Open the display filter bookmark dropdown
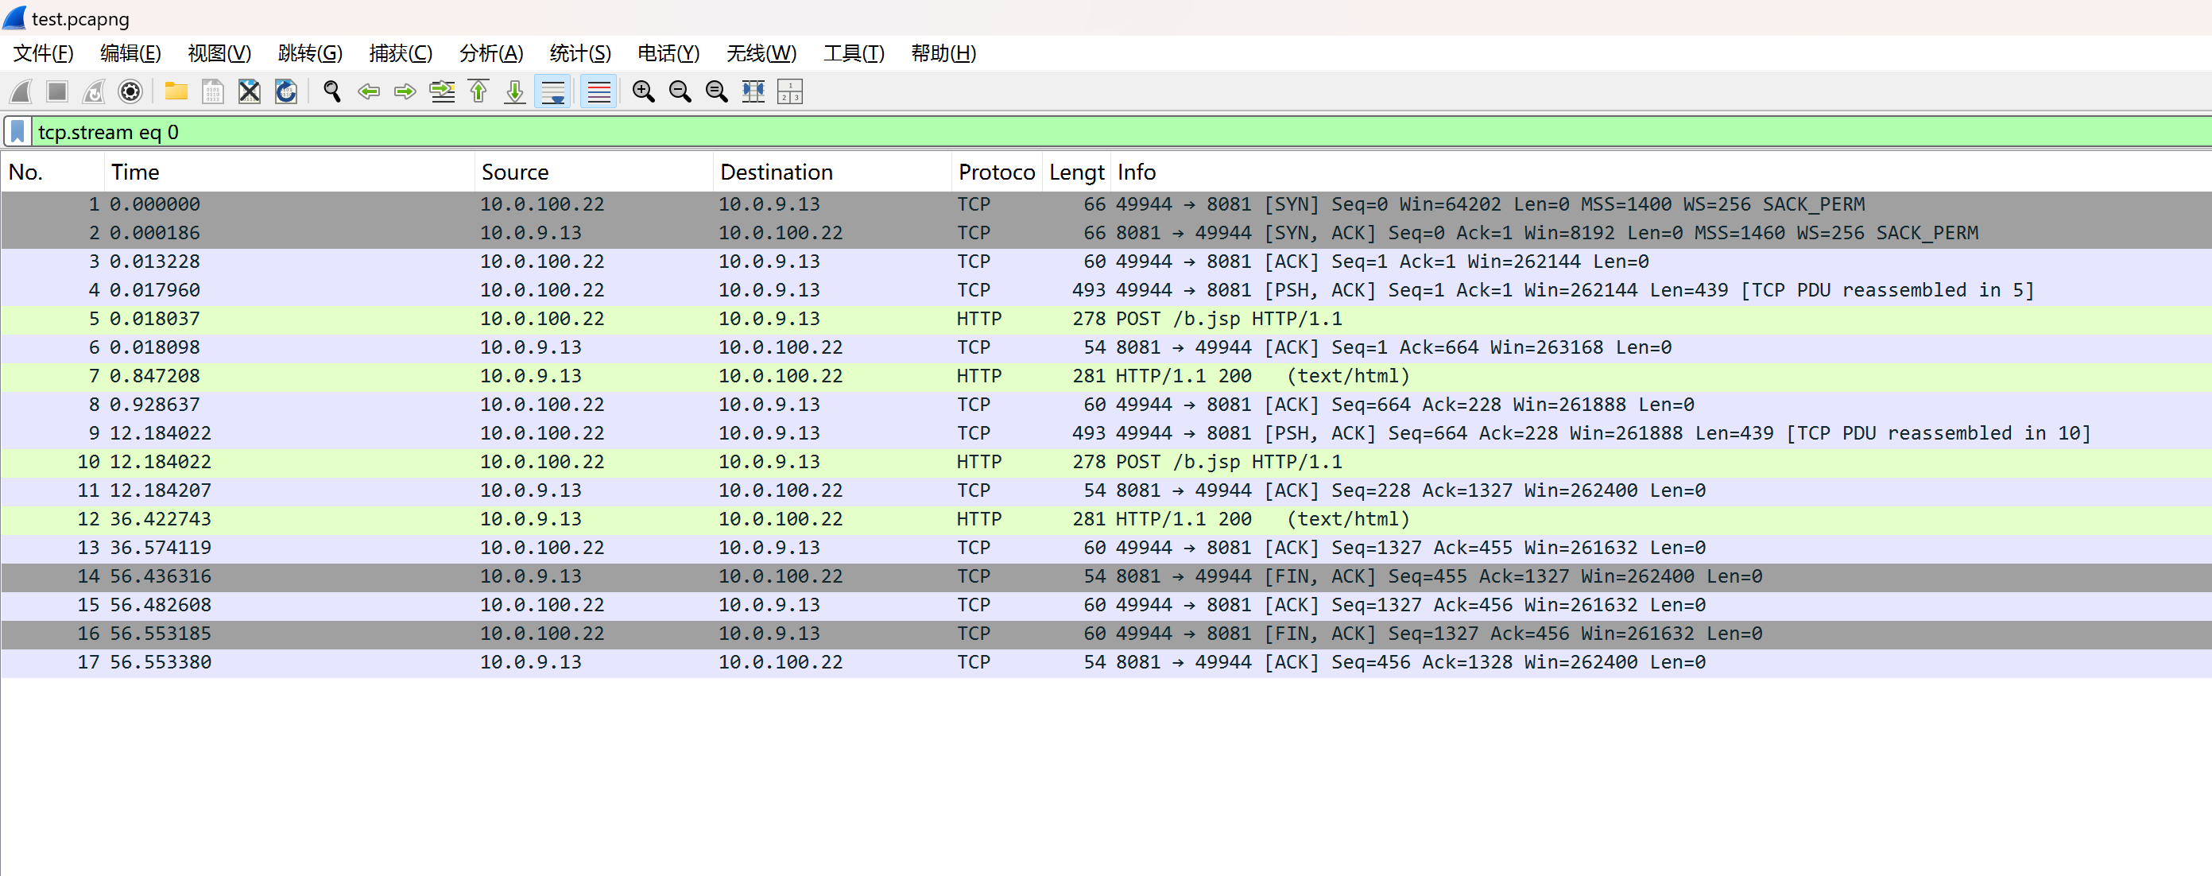Screen dimensions: 2212x876 [17, 131]
